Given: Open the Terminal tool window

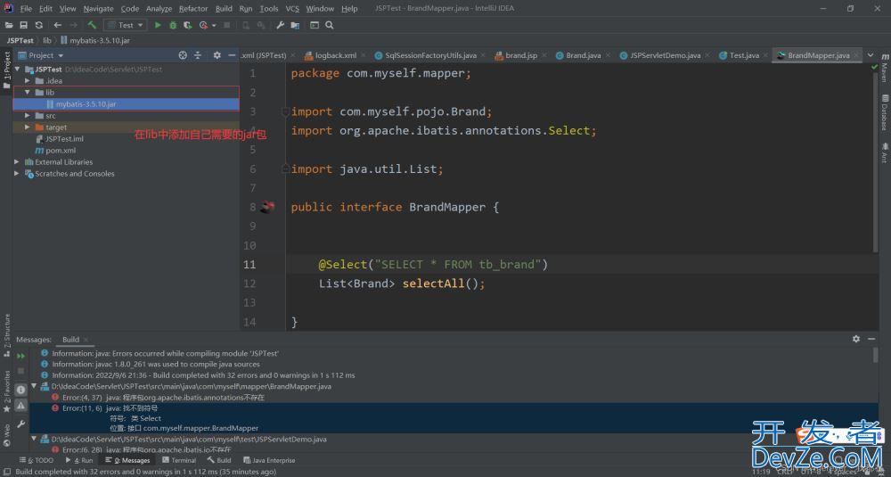Looking at the screenshot, I should point(179,461).
